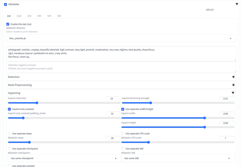
Task: Open the ADetailer checkpoint dropdown
Action: (x=64, y=158)
